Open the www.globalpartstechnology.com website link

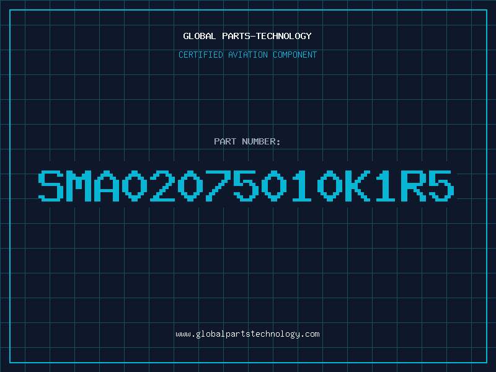(x=247, y=334)
